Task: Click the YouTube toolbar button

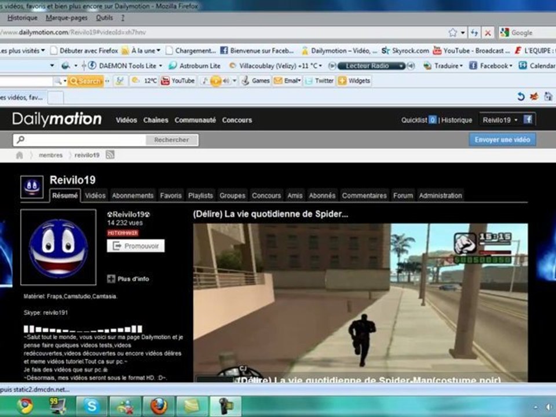Action: pos(178,81)
